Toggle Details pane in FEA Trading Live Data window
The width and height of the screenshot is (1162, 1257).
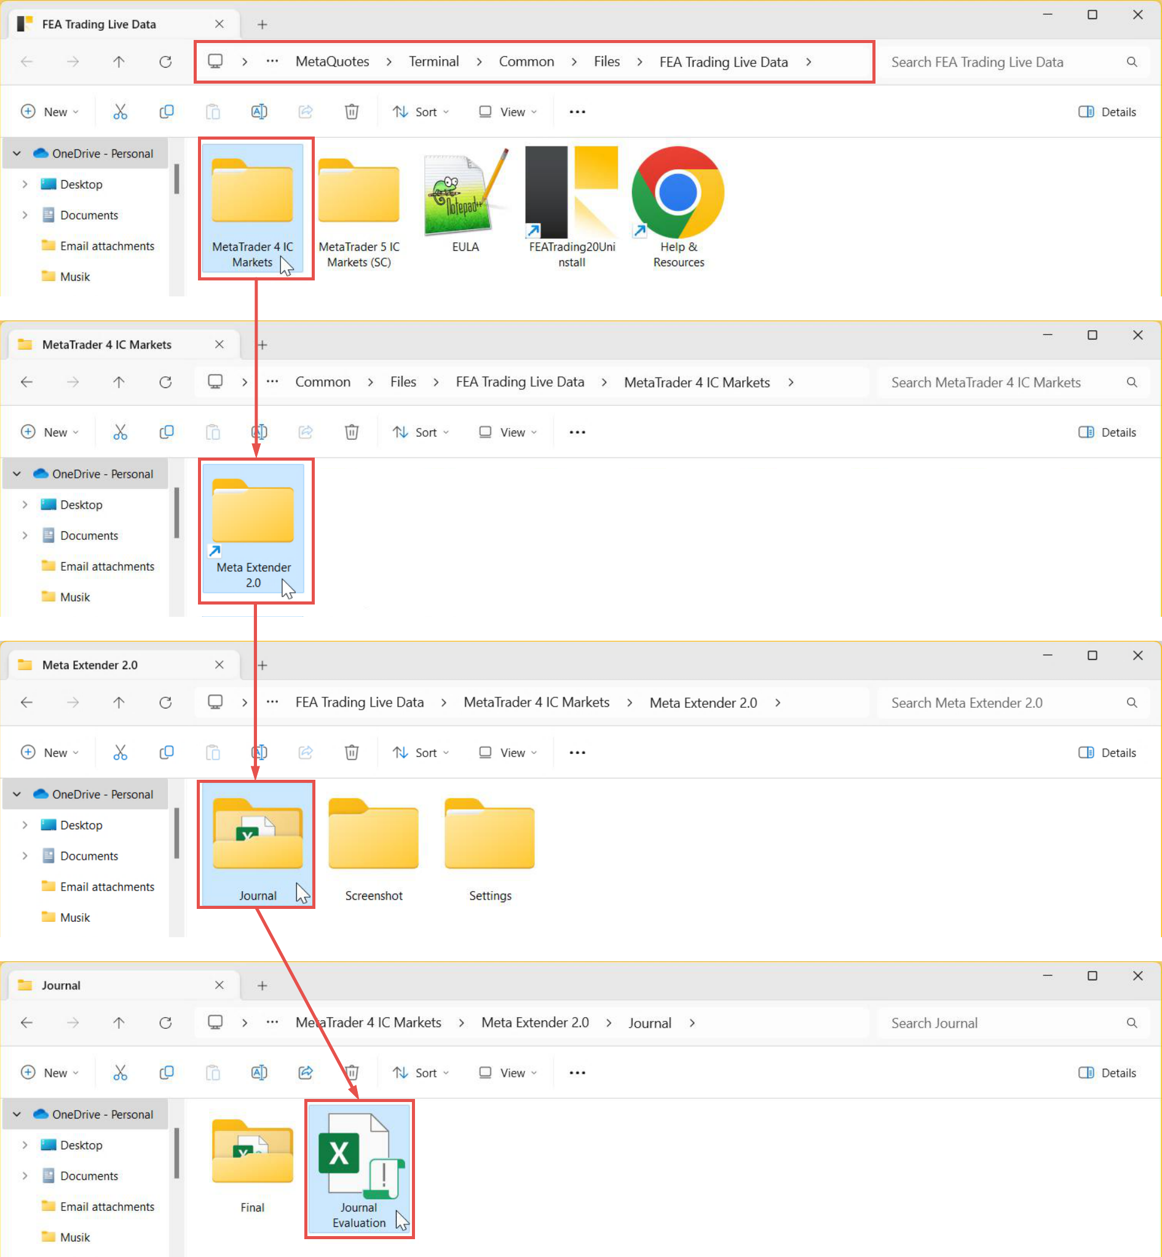[x=1107, y=112]
